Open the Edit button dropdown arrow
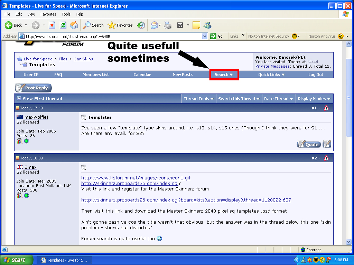The width and height of the screenshot is (354, 265). point(188,25)
